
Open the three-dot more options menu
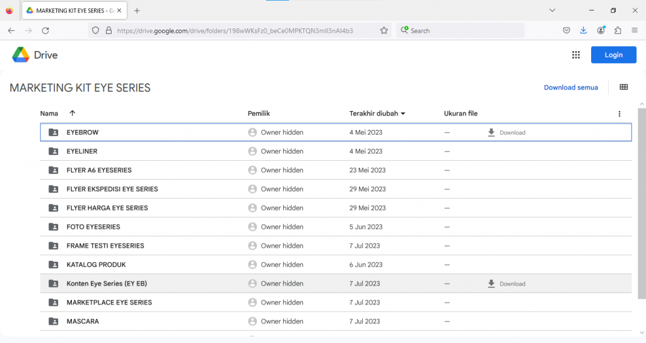click(x=619, y=113)
